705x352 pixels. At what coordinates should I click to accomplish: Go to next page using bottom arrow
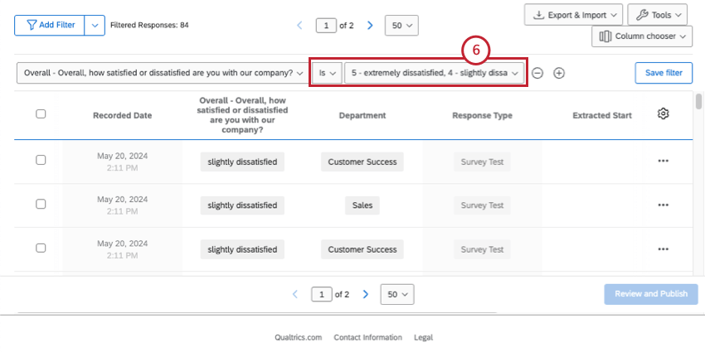coord(366,294)
